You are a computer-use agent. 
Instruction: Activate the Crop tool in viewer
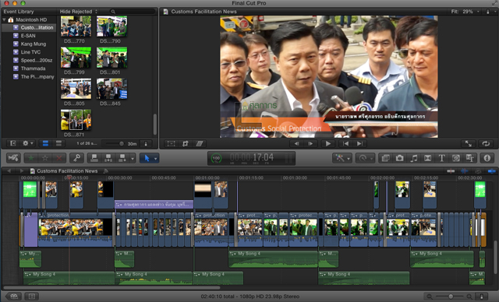pyautogui.click(x=186, y=144)
